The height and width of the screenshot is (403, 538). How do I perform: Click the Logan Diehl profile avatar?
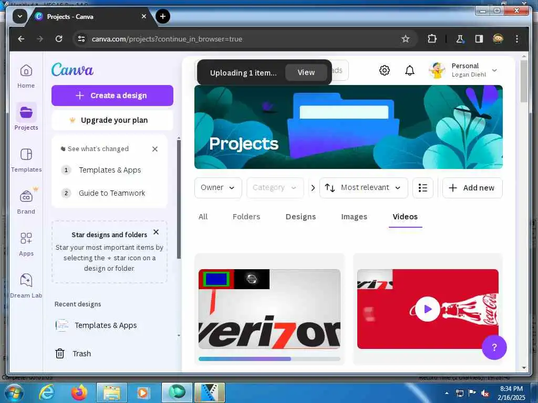[437, 70]
